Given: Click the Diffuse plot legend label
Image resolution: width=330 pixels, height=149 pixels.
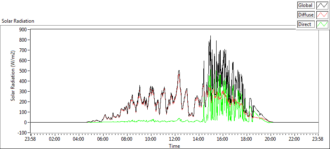Looking at the screenshot, I should point(306,15).
